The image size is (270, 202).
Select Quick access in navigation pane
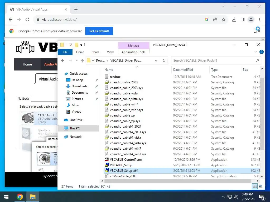pyautogui.click(x=78, y=74)
